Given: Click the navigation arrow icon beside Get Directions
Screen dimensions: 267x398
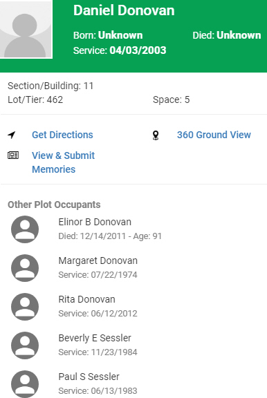Looking at the screenshot, I should (12, 135).
